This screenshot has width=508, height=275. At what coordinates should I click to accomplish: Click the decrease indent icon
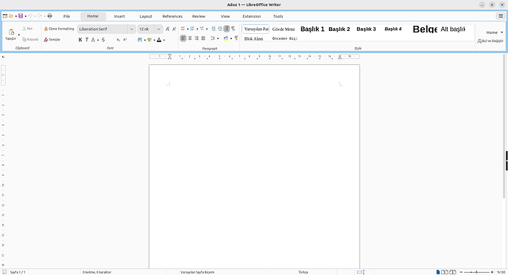(x=220, y=29)
